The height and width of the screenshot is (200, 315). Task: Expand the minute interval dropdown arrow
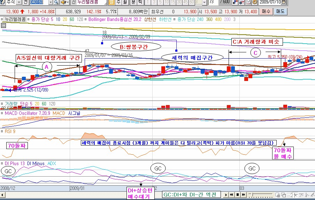point(204,2)
